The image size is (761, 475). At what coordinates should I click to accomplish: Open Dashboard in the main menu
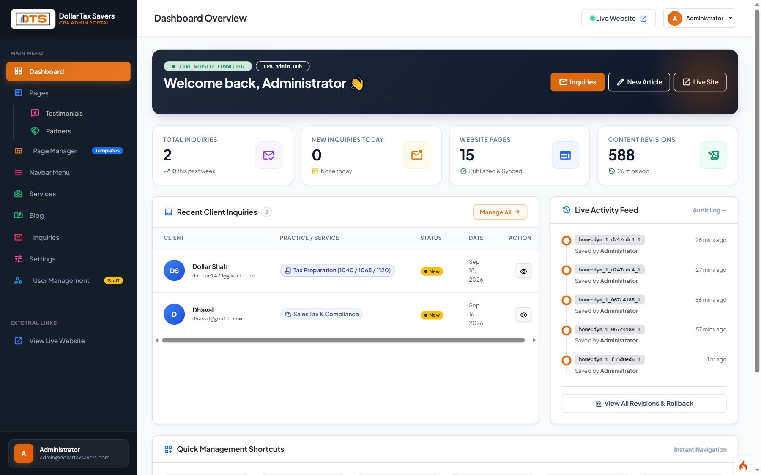(x=68, y=71)
